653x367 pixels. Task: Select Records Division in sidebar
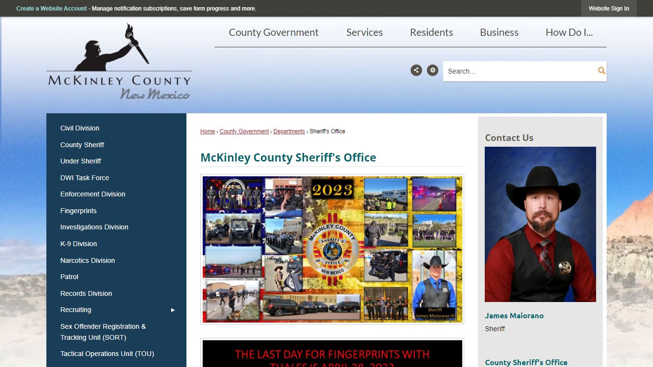point(86,293)
